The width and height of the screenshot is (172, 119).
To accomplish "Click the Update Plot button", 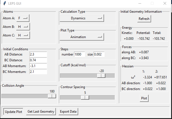I will pyautogui.click(x=13, y=112).
